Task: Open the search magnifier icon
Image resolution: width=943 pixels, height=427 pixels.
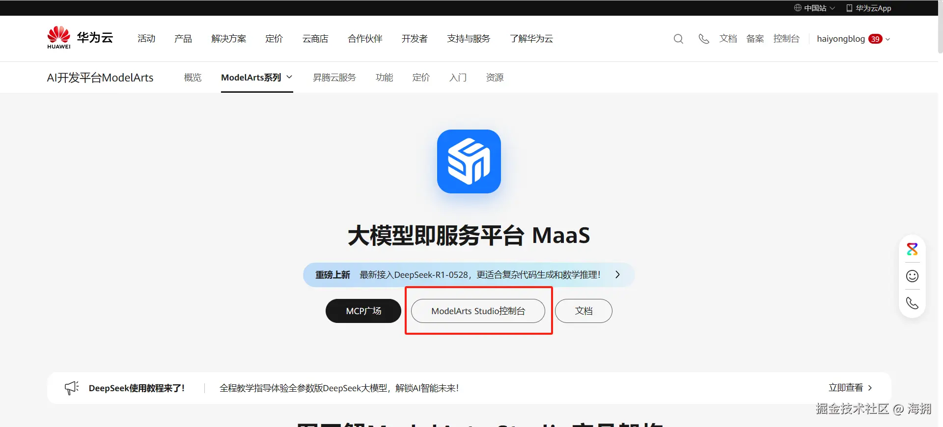Action: coord(678,39)
